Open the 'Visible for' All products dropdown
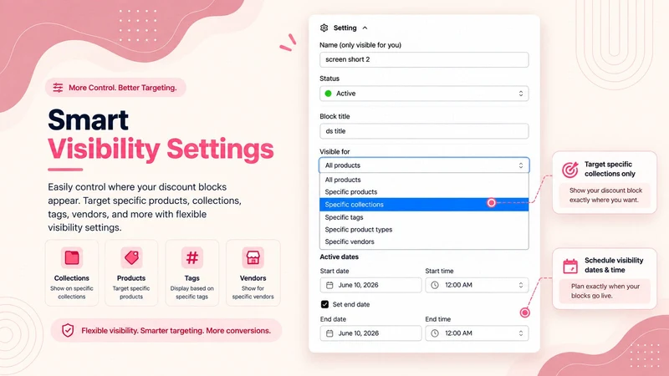Viewport: 669px width, 376px height. point(424,165)
